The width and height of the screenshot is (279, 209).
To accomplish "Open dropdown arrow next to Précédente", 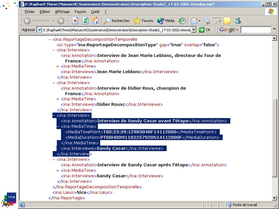I will pyautogui.click(x=53, y=21).
